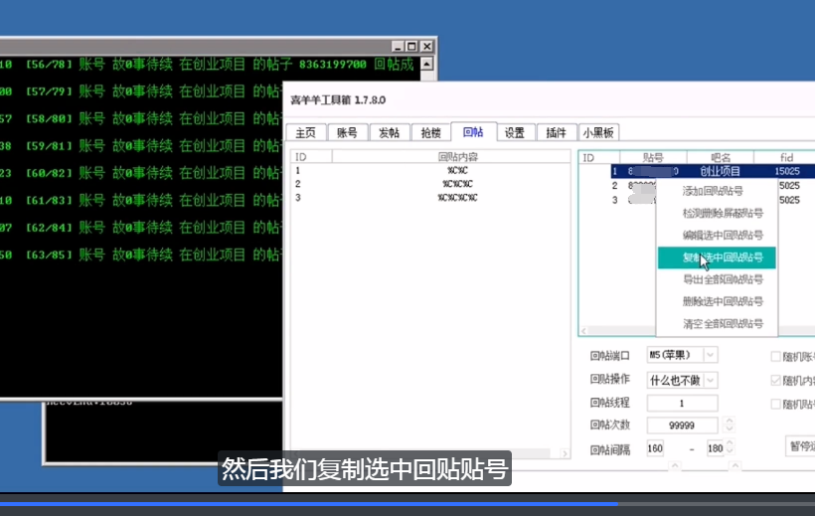The image size is (815, 516).
Task: Minimize the console window
Action: [398, 47]
